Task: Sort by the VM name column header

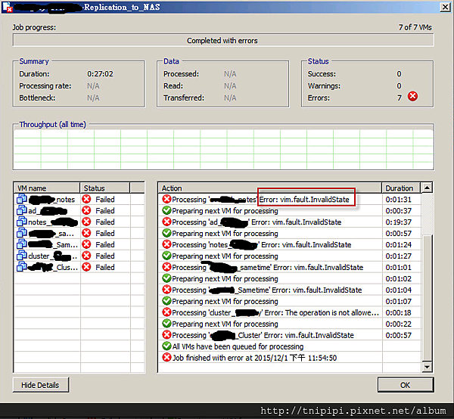Action: pyautogui.click(x=47, y=188)
